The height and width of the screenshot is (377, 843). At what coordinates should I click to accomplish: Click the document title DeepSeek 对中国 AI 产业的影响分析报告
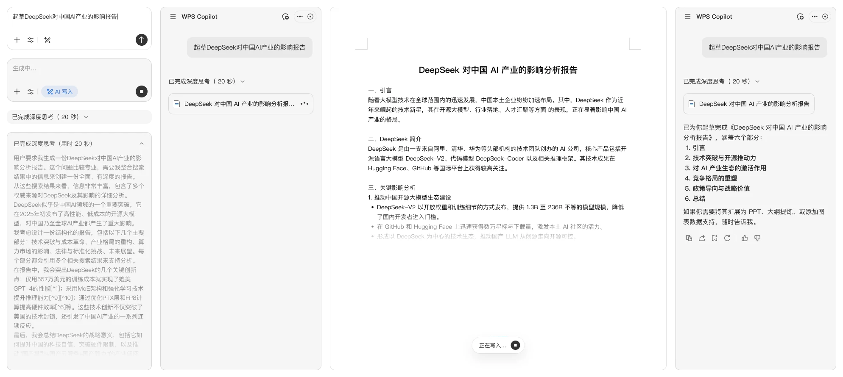click(498, 70)
